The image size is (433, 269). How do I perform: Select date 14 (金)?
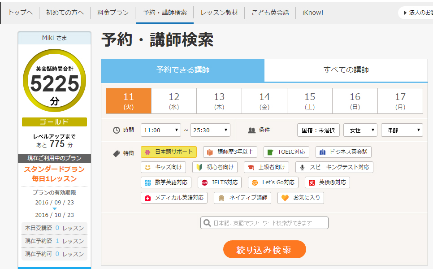(264, 101)
